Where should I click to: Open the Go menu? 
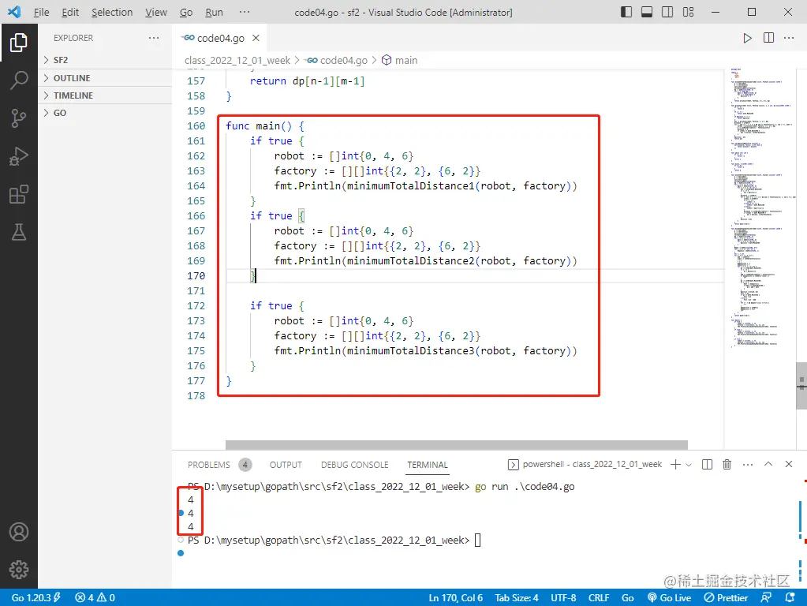[186, 12]
